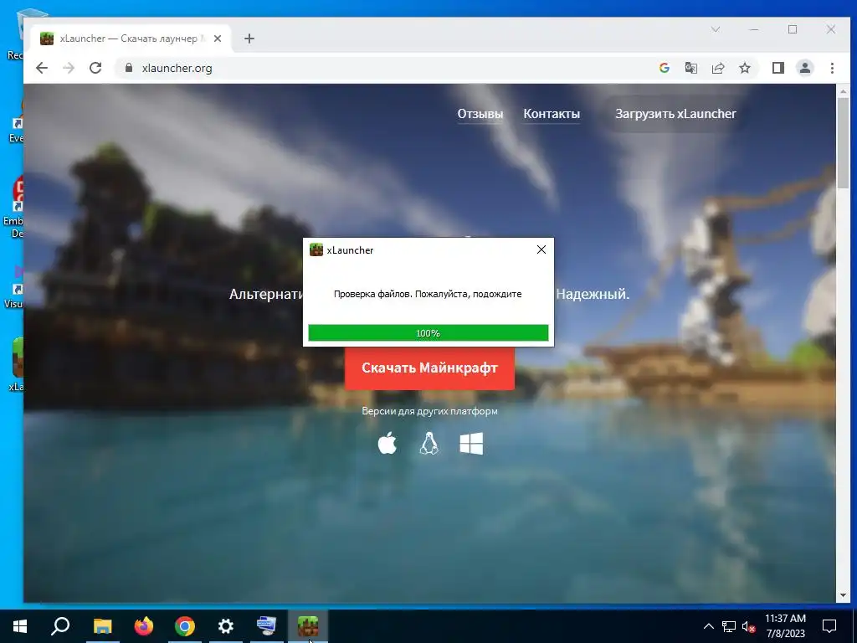Expand the tab search chevron

[x=716, y=29]
